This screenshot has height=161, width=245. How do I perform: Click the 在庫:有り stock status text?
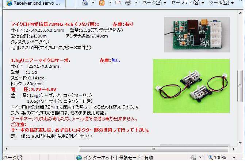click(123, 24)
